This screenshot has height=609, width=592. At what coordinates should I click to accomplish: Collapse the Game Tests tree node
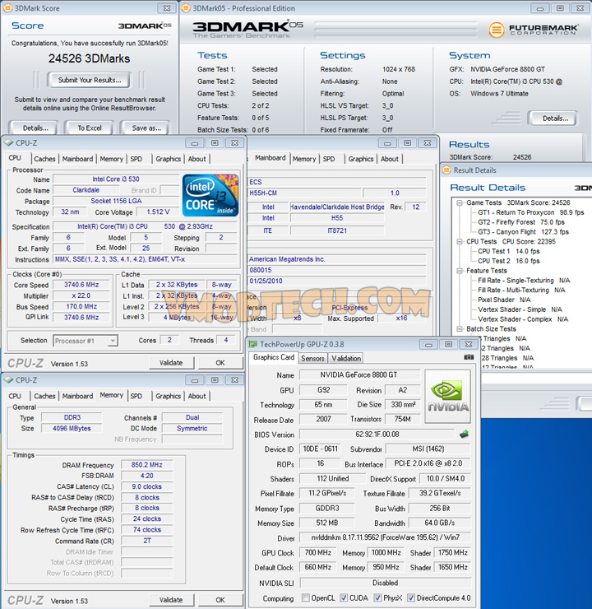pyautogui.click(x=460, y=202)
